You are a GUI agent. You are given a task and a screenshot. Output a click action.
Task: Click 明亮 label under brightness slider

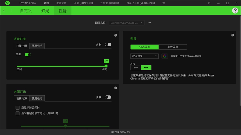coord(105,69)
